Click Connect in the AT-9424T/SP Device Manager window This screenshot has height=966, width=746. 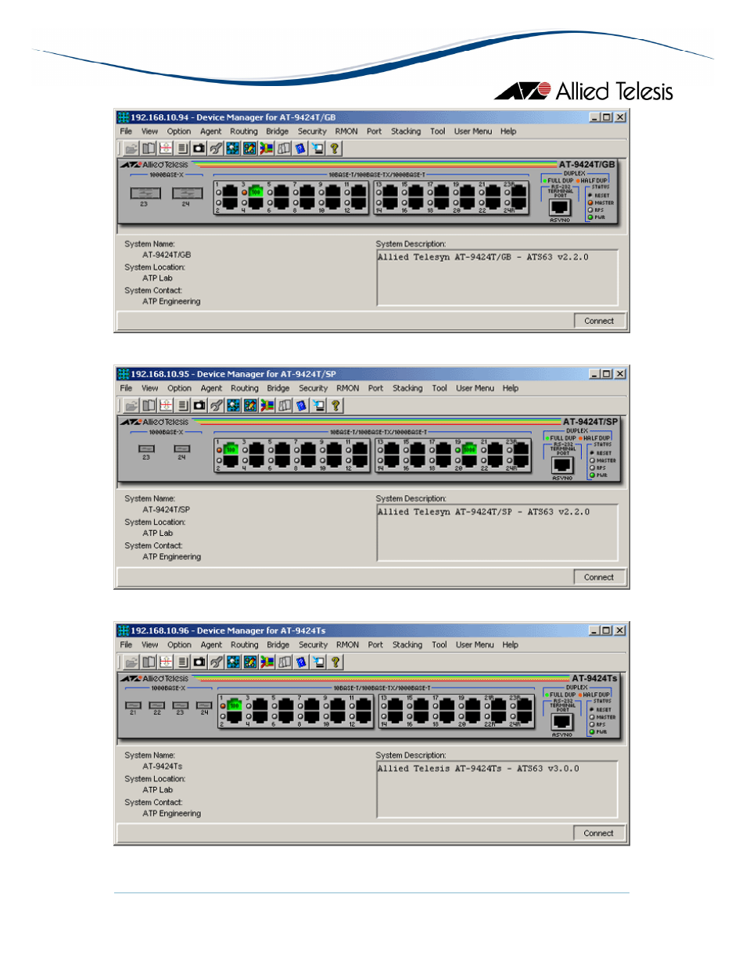click(x=599, y=577)
